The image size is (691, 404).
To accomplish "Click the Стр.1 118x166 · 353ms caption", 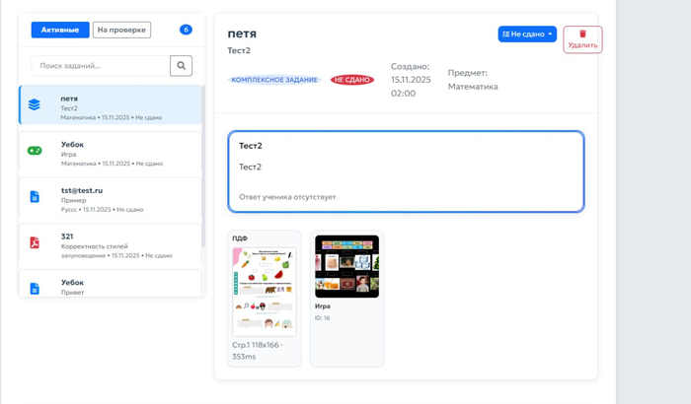I will coord(258,351).
